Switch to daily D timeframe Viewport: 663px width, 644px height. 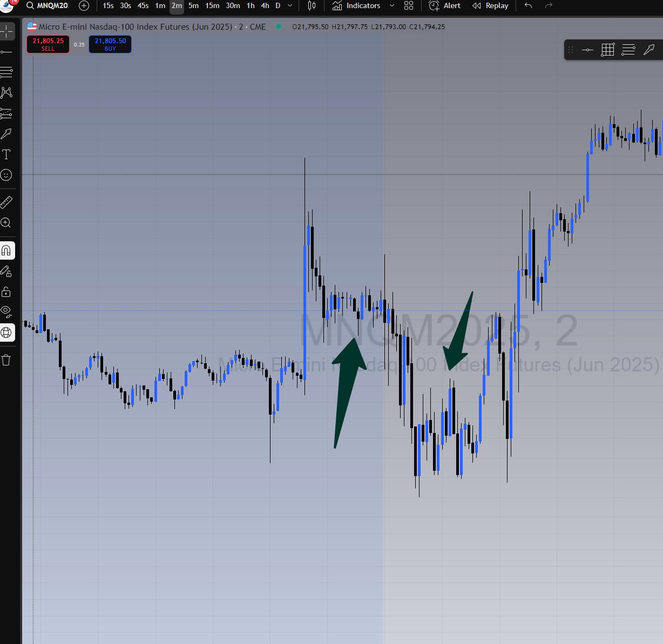pos(278,6)
